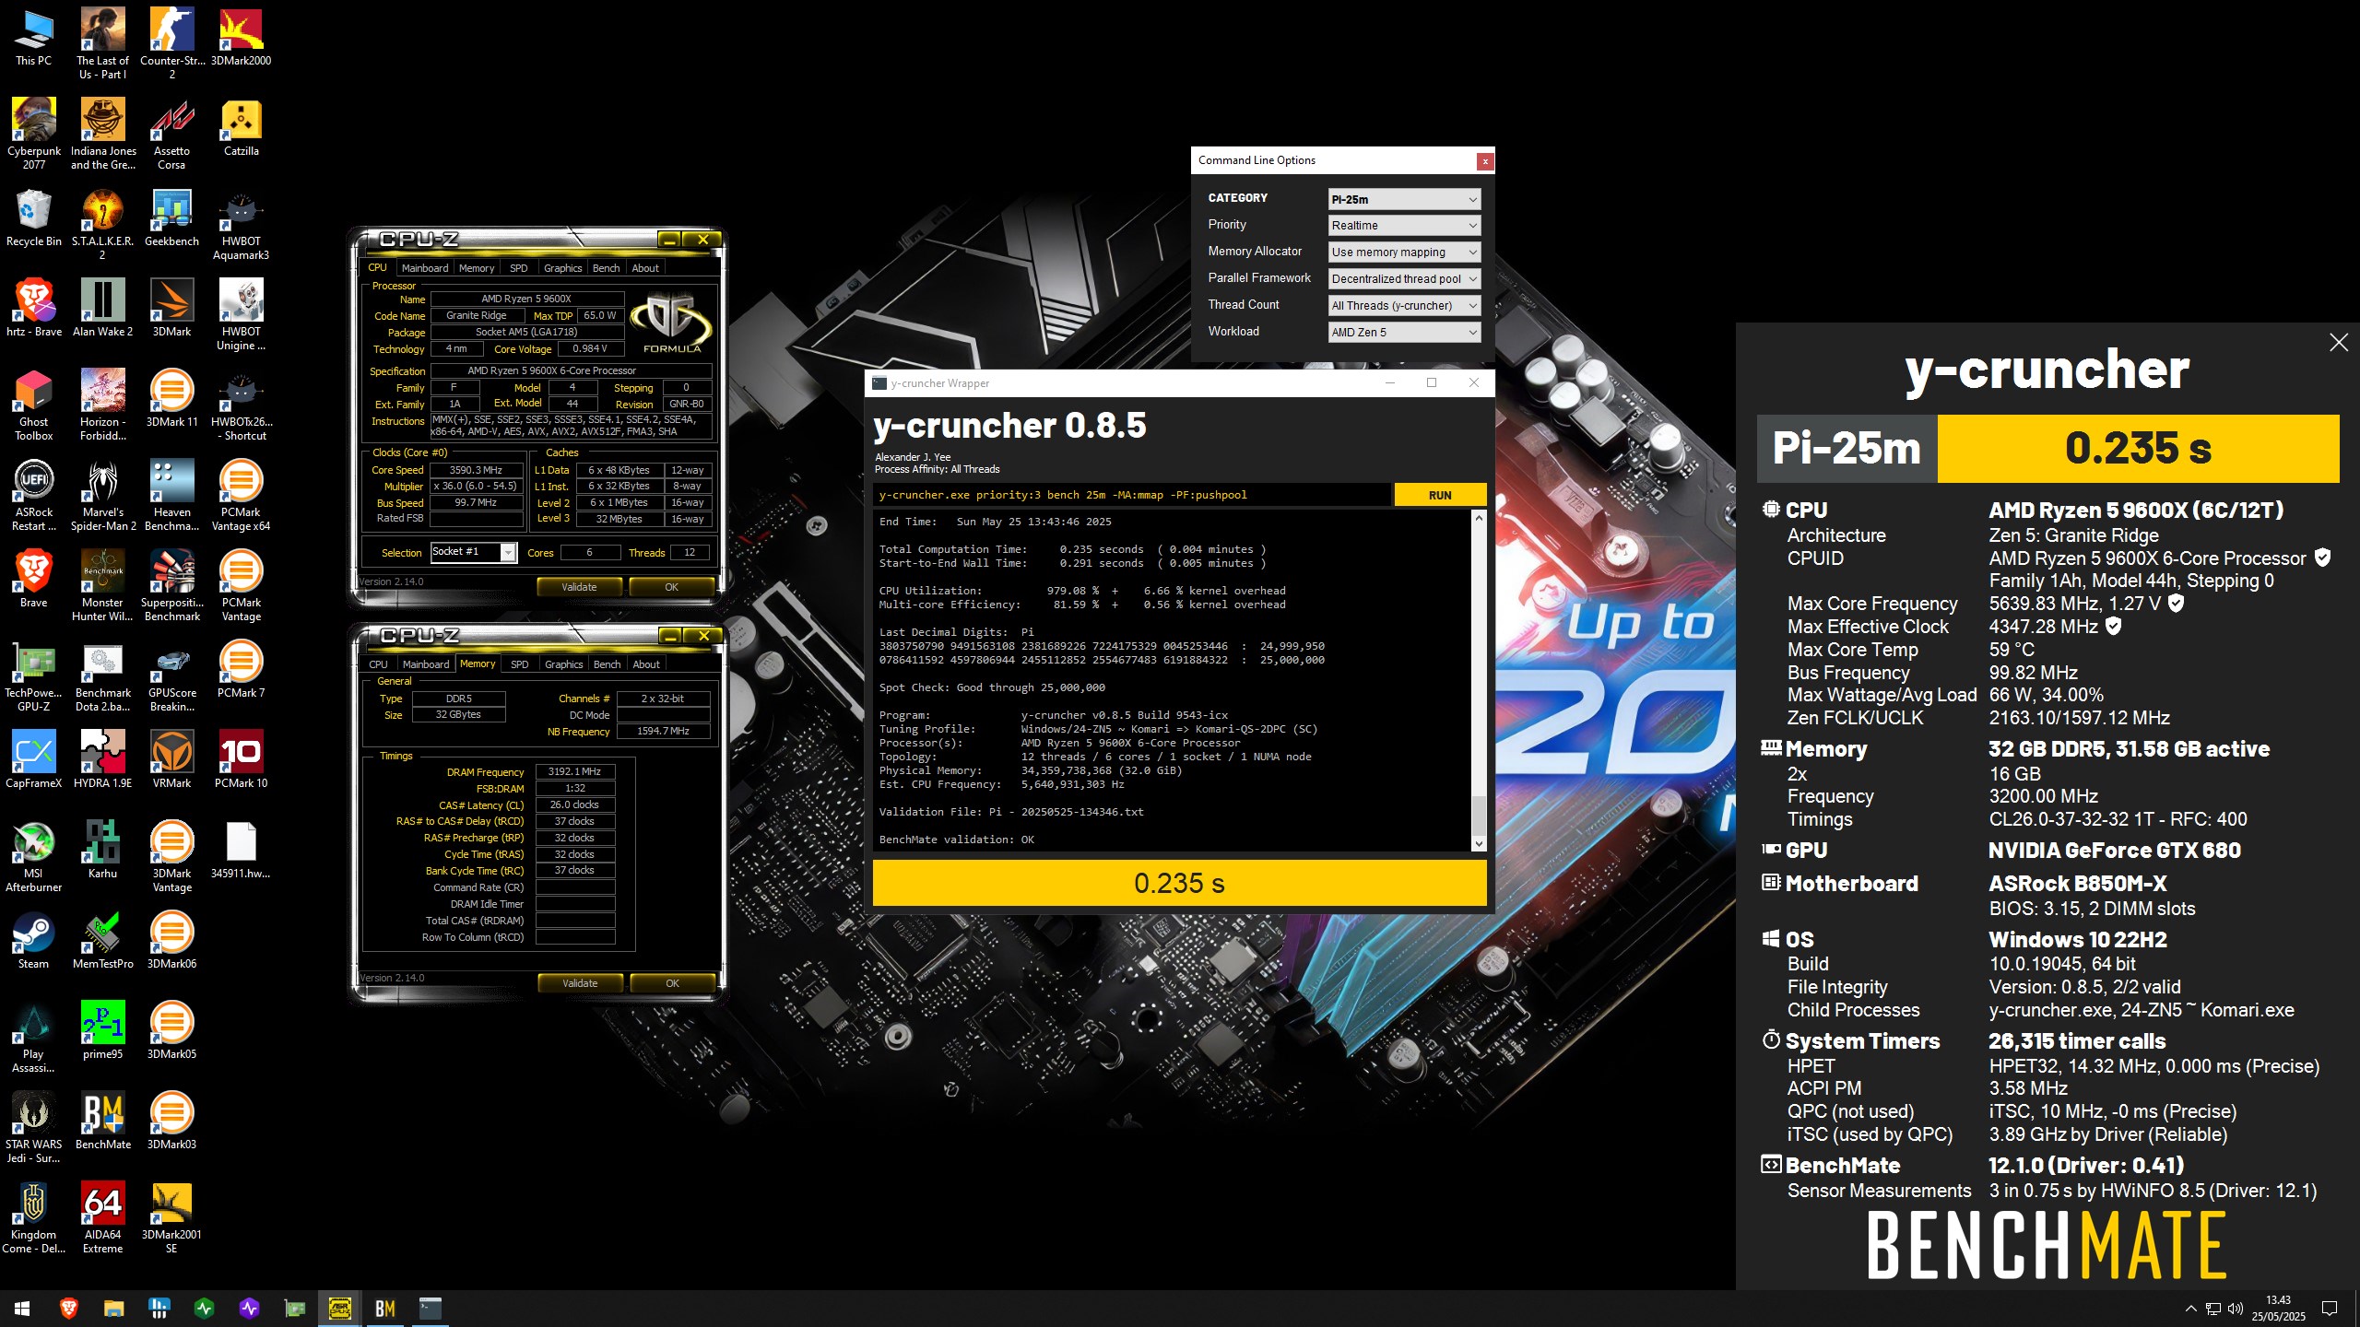This screenshot has width=2360, height=1327.
Task: Open Bench tab in upper CPU-Z window
Action: pyautogui.click(x=606, y=268)
